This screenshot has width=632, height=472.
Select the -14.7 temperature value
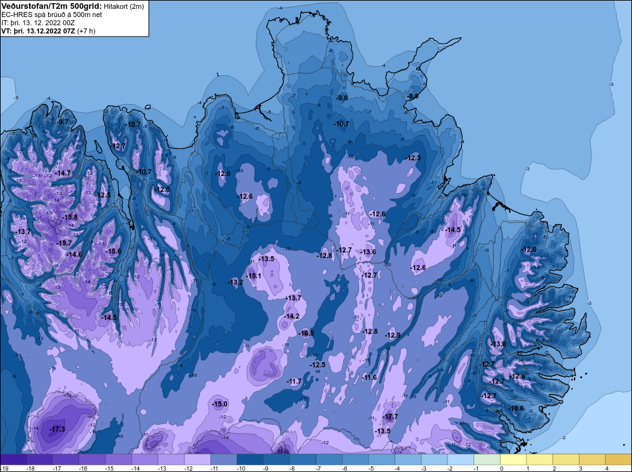click(63, 173)
